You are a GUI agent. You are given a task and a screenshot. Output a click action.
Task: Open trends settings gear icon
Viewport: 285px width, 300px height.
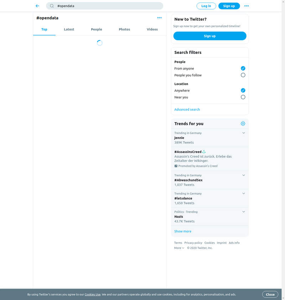[x=243, y=124]
